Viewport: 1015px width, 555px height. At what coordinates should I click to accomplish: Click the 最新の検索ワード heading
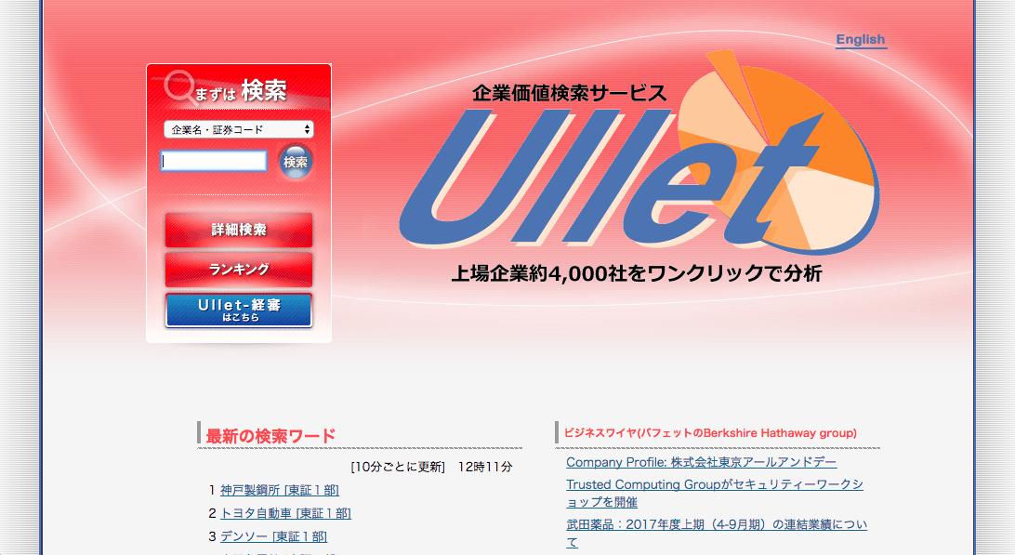coord(270,436)
